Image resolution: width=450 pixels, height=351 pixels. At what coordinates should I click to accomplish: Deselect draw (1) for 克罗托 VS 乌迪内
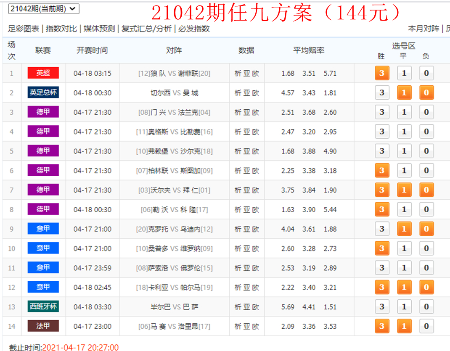coord(404,229)
